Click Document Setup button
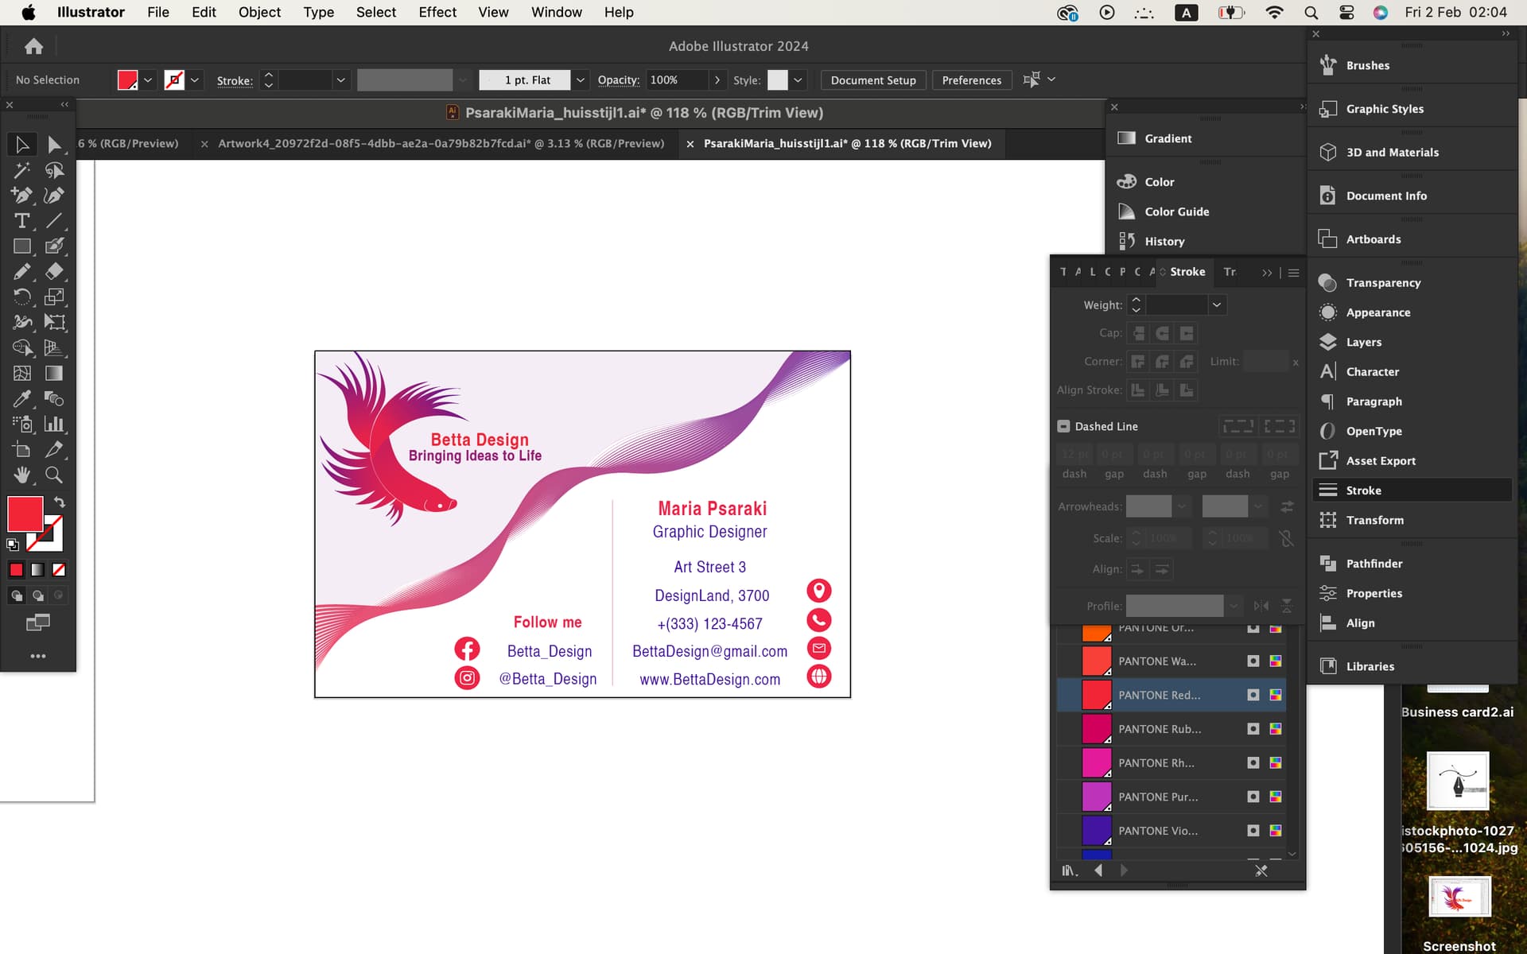Viewport: 1527px width, 954px height. (x=873, y=80)
